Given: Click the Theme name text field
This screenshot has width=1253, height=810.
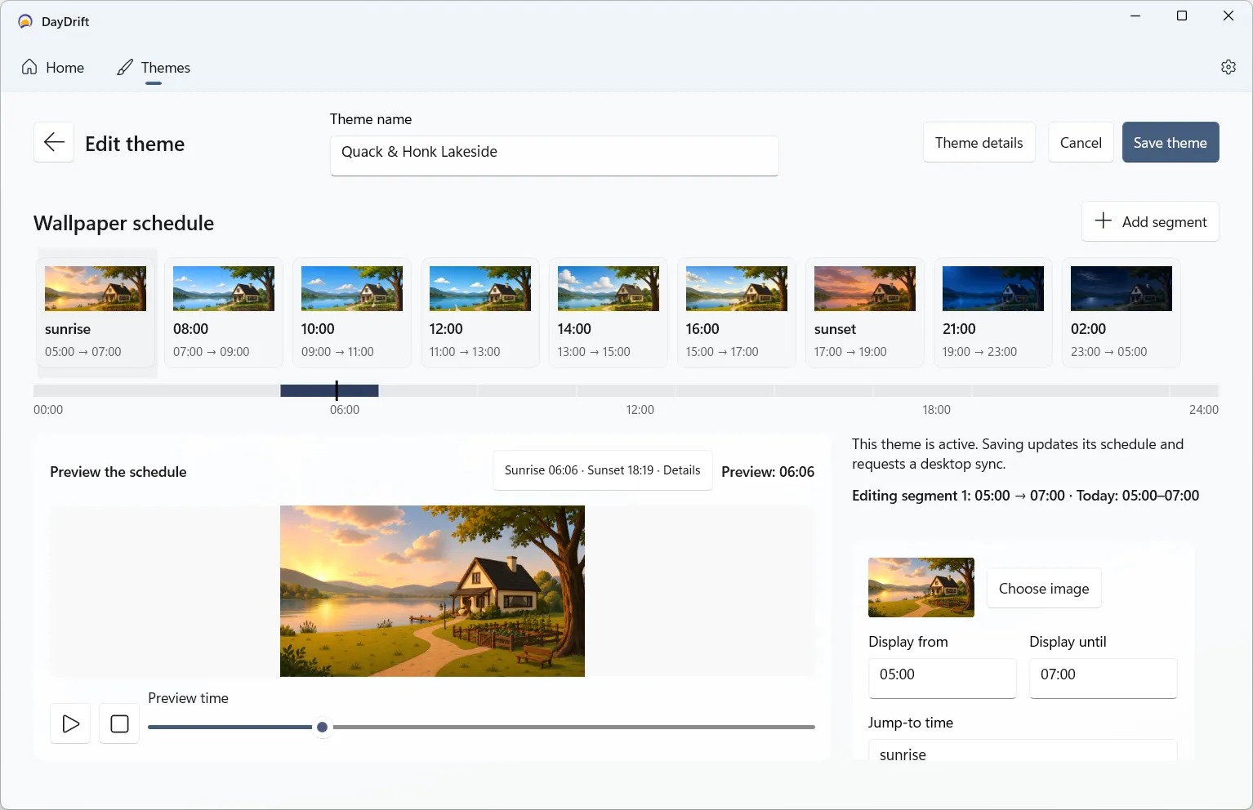Looking at the screenshot, I should click(x=554, y=155).
